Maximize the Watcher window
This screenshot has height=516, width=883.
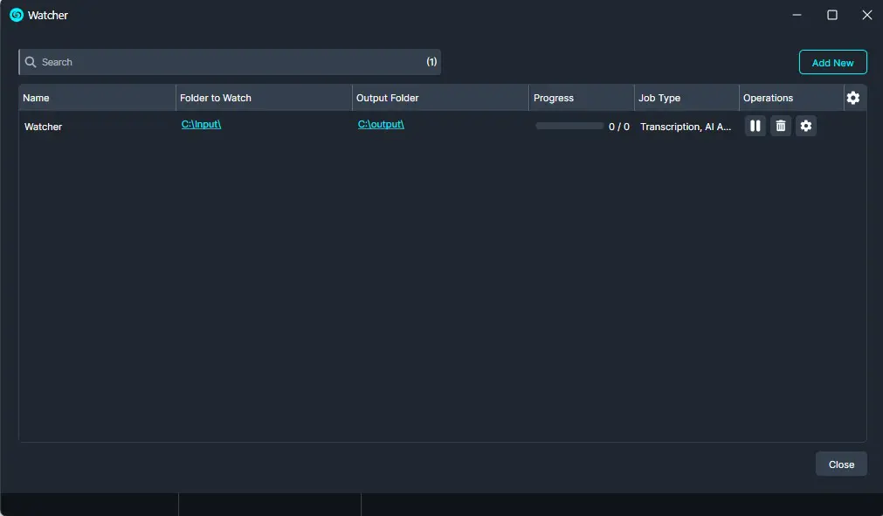831,15
